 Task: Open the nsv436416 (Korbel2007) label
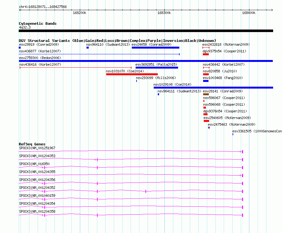[40, 64]
